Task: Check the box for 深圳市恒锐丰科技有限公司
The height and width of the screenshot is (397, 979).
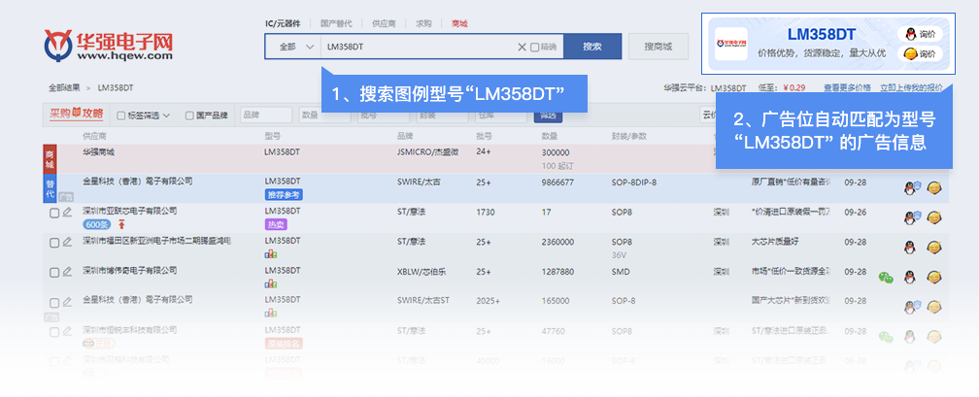Action: click(x=54, y=332)
